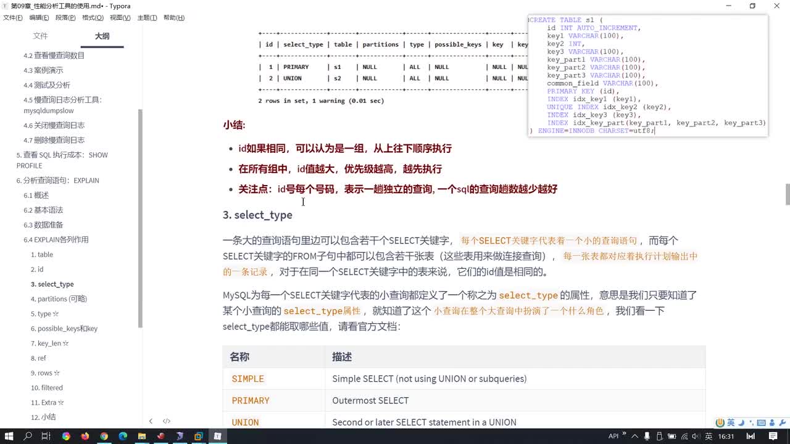The image size is (790, 444).
Task: Toggle the IME moon night-mode icon
Action: point(741,423)
